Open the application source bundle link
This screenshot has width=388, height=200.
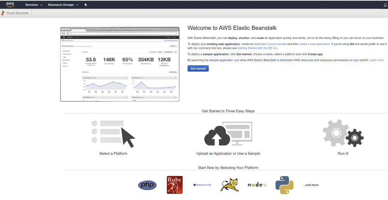click(x=270, y=44)
